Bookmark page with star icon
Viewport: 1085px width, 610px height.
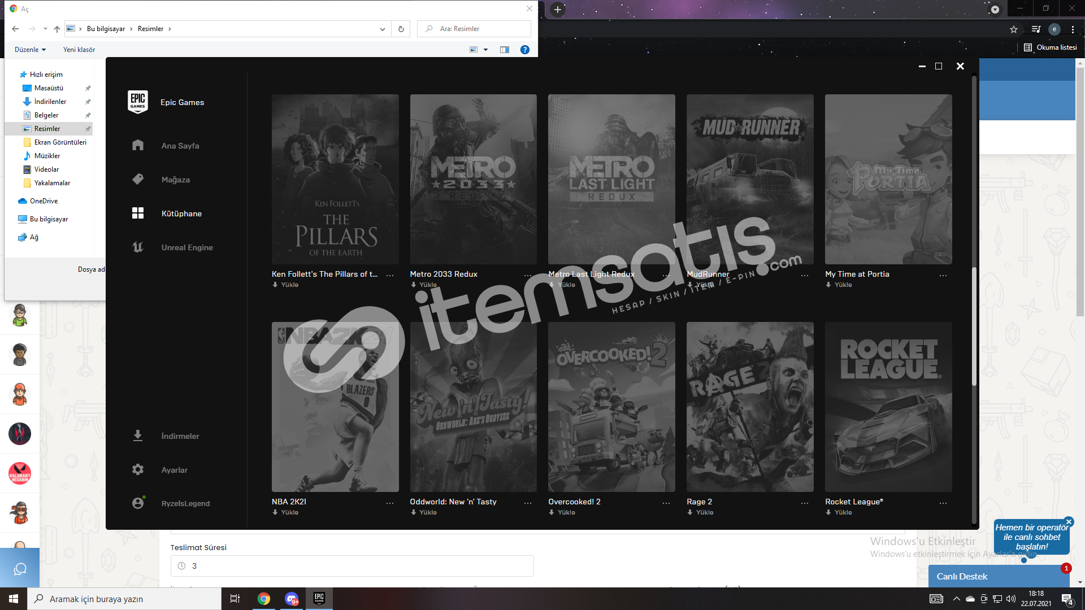tap(1014, 29)
